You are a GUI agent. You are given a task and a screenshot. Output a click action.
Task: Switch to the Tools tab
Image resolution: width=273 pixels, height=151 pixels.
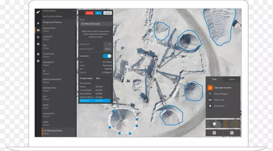click(x=214, y=79)
